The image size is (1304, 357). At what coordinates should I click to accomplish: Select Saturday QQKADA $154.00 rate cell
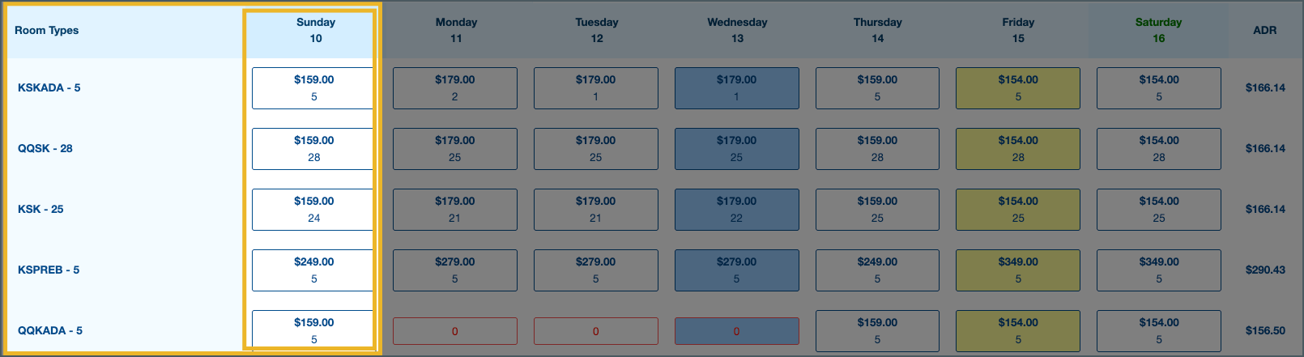[x=1158, y=330]
